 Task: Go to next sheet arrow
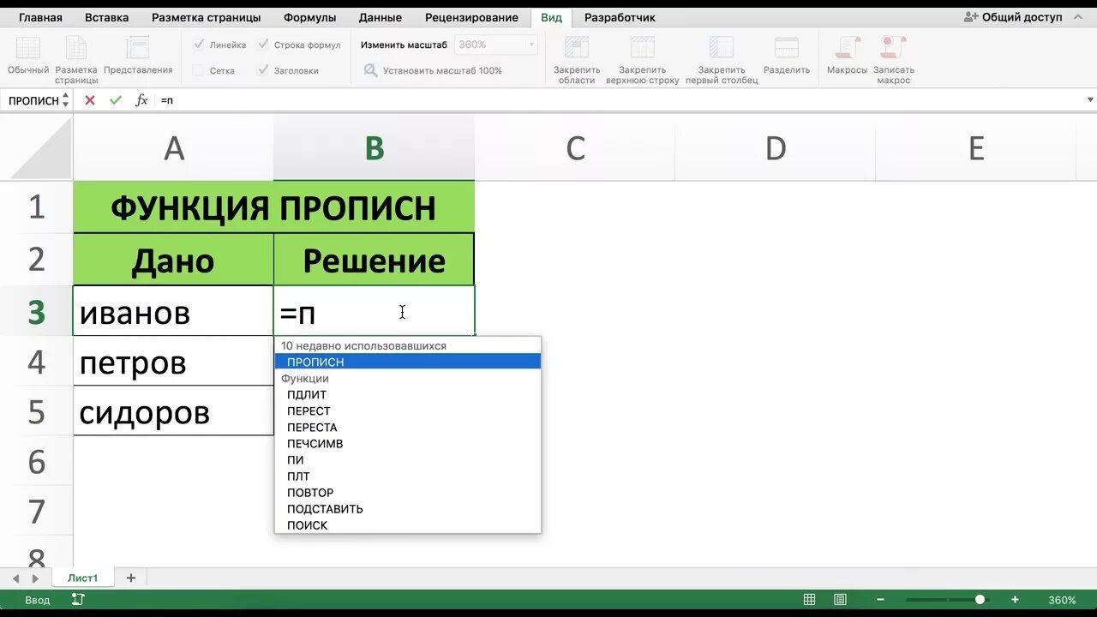pyautogui.click(x=34, y=578)
